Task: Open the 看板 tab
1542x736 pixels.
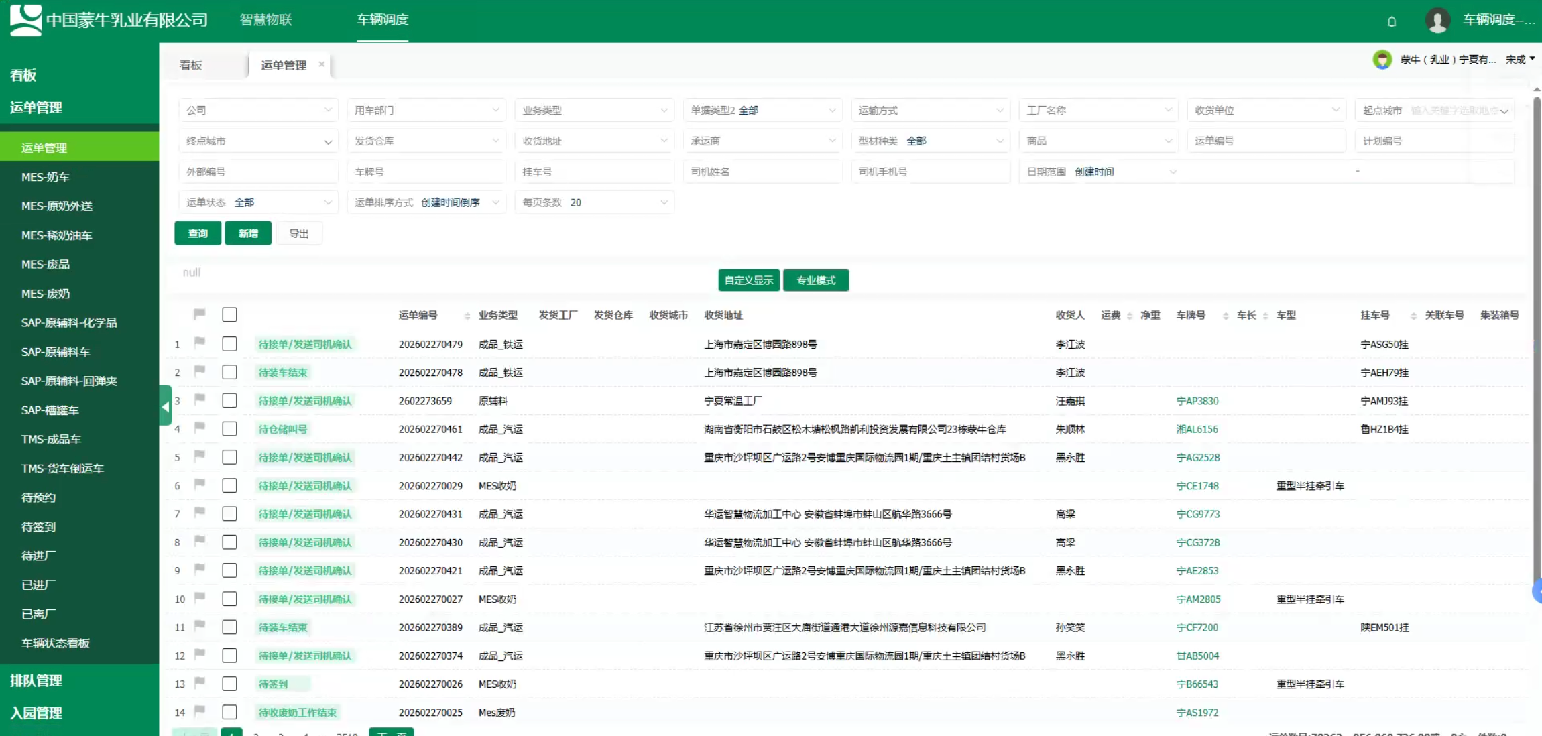Action: (191, 65)
